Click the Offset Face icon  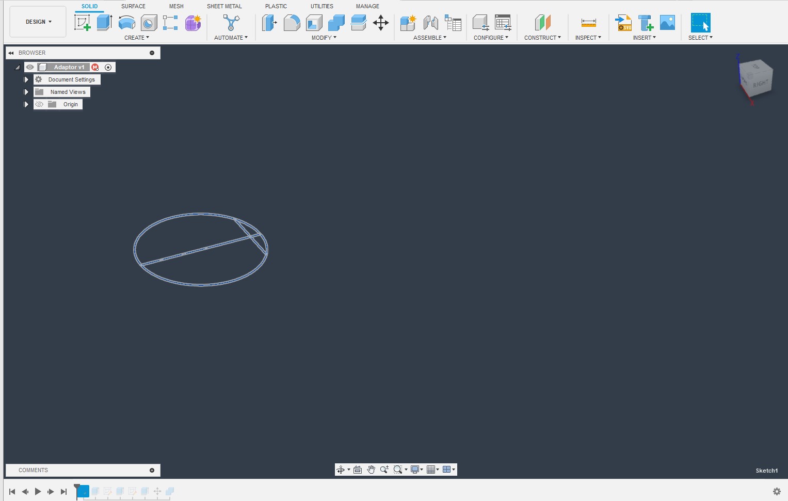click(x=359, y=23)
